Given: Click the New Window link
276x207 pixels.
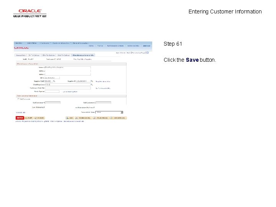Looking at the screenshot, I should tap(121, 53).
